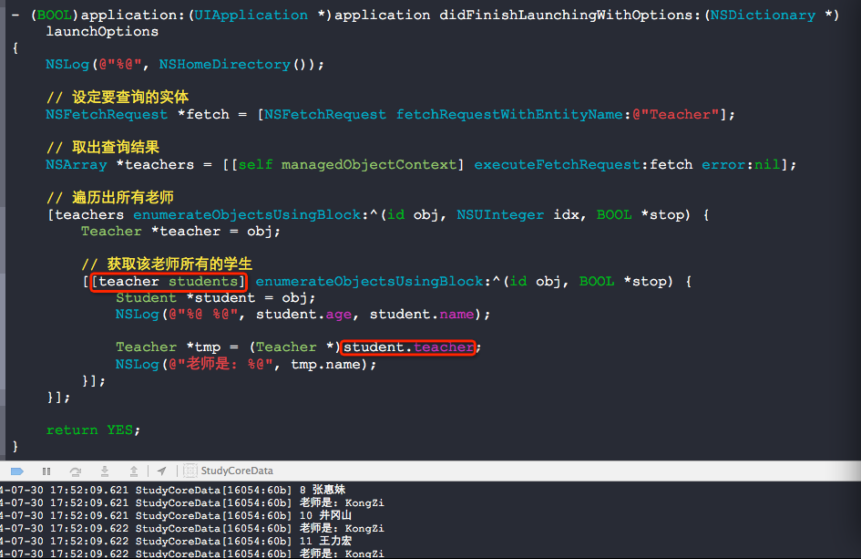This screenshot has height=559, width=861.
Task: Click the Teacher *tmp variable declaration
Action: 168,347
